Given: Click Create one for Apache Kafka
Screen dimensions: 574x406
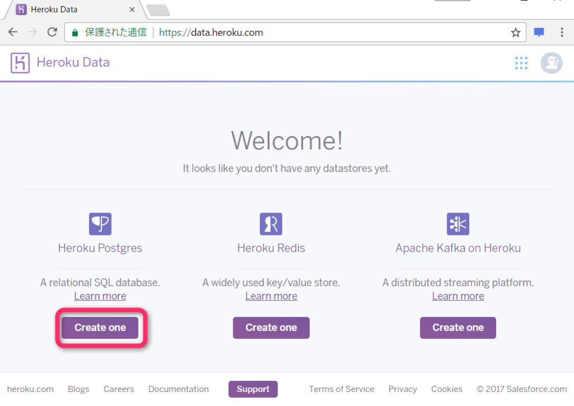Looking at the screenshot, I should [458, 327].
